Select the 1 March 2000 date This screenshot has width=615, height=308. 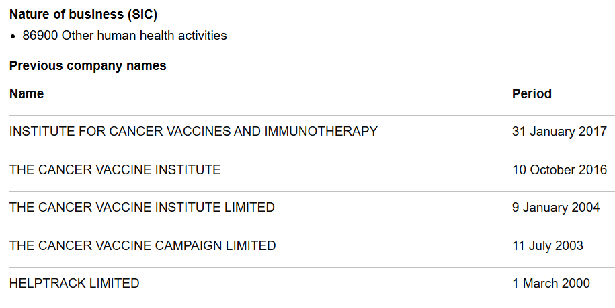(551, 284)
